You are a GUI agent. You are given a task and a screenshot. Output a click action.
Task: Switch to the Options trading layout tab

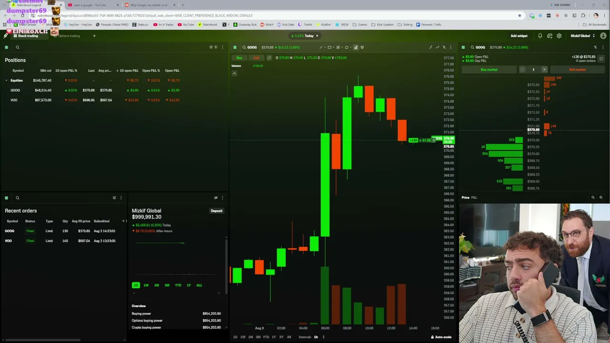[67, 36]
